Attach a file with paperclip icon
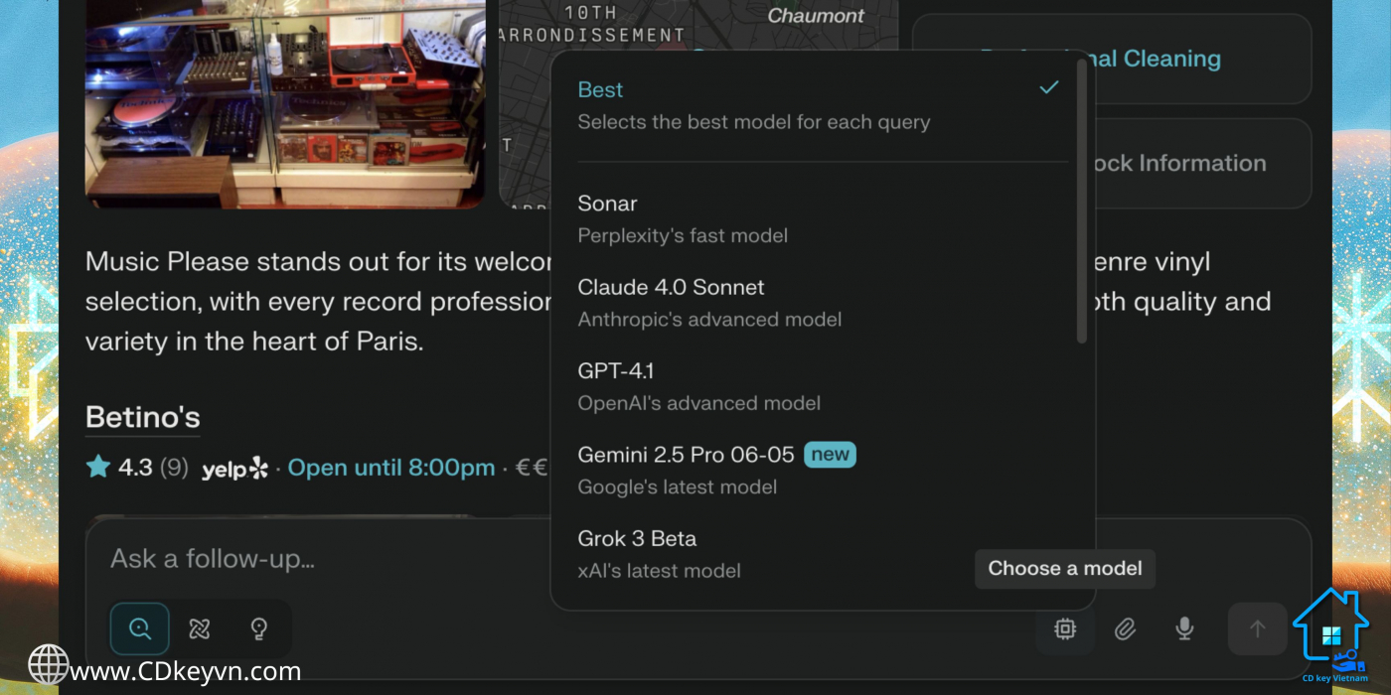The height and width of the screenshot is (695, 1391). (1125, 628)
